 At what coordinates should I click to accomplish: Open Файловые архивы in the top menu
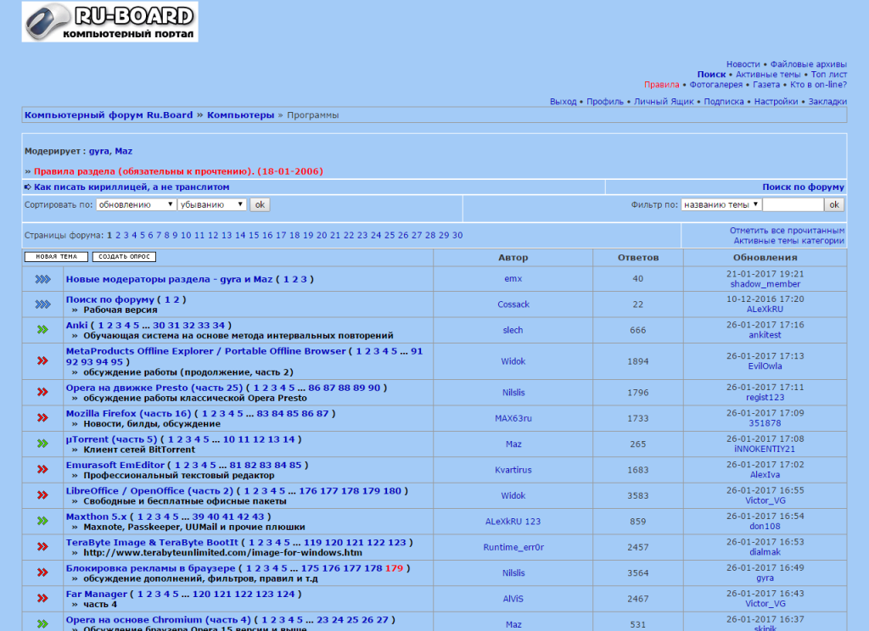point(809,64)
